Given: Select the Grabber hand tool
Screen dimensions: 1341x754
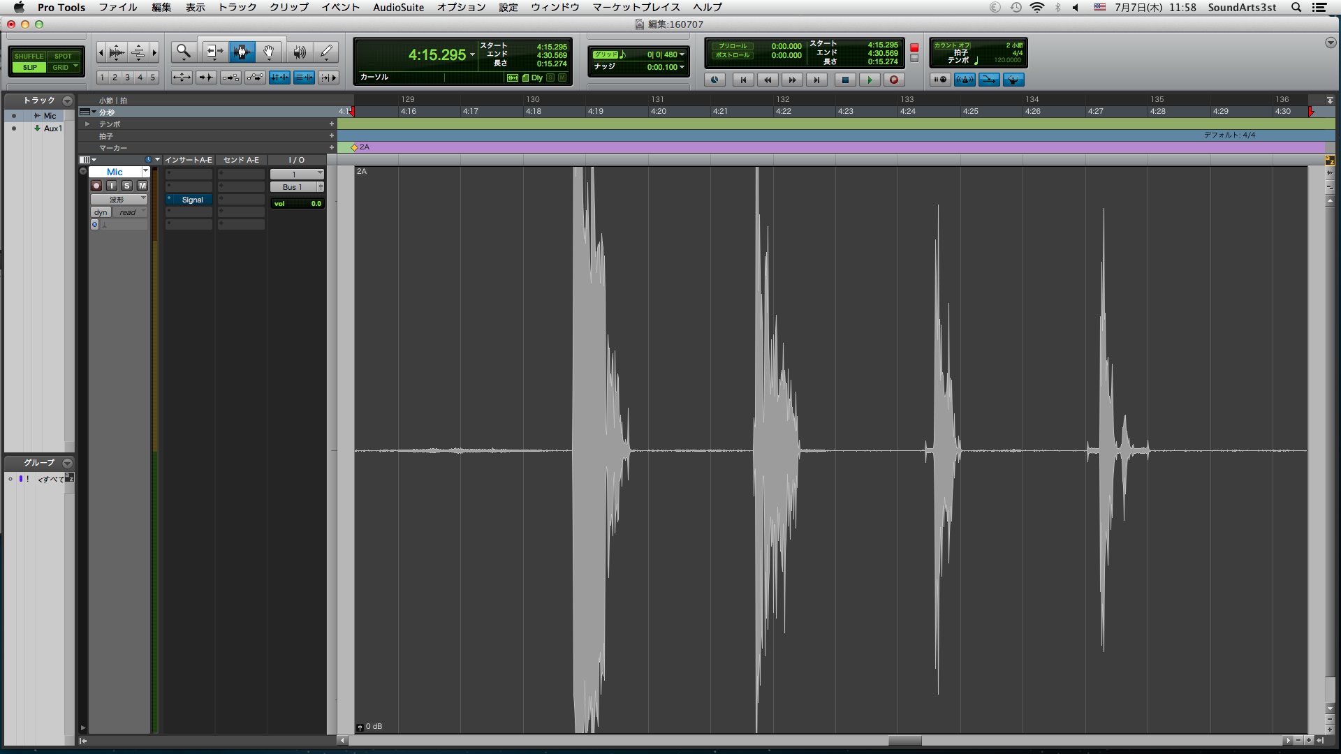Looking at the screenshot, I should click(x=269, y=52).
